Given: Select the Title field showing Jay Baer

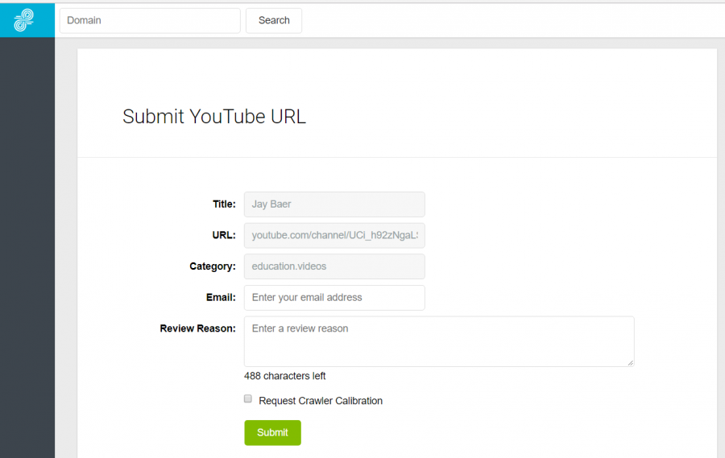Looking at the screenshot, I should [x=334, y=204].
